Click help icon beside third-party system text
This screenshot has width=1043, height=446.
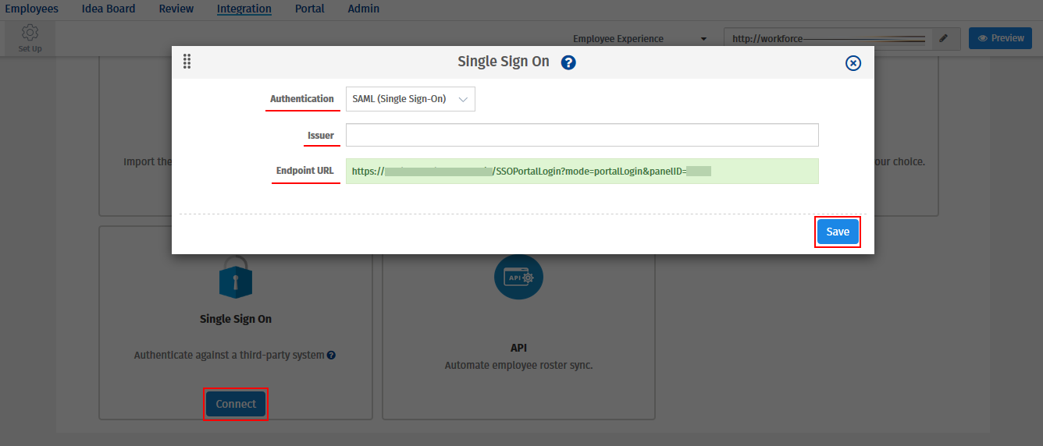(x=331, y=356)
